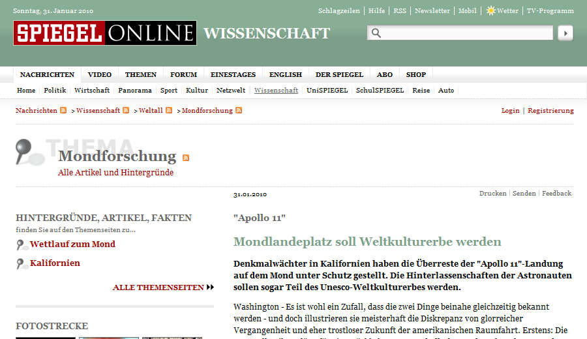The height and width of the screenshot is (339, 587).
Task: Click the Registrierung link
Action: coord(550,110)
